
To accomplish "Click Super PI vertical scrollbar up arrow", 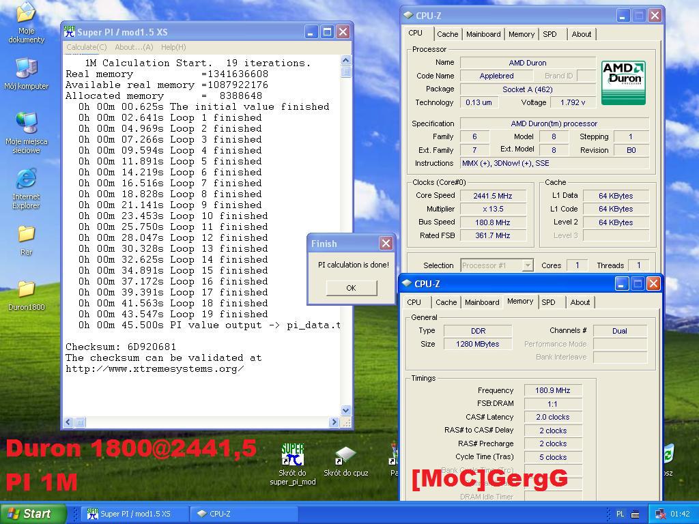I will (346, 61).
